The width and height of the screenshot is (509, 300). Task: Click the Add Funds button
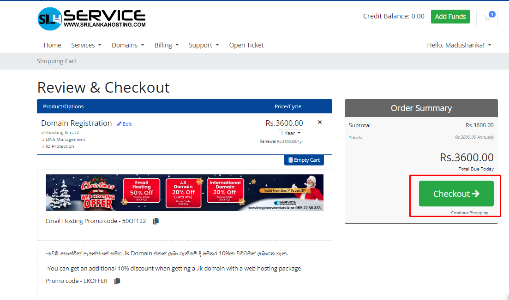click(450, 16)
